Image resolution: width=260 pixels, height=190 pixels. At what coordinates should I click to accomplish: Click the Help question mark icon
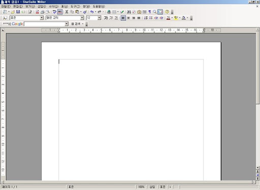tap(167, 12)
